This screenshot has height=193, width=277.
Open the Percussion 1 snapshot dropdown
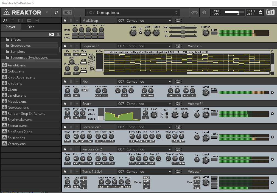[x=144, y=127]
